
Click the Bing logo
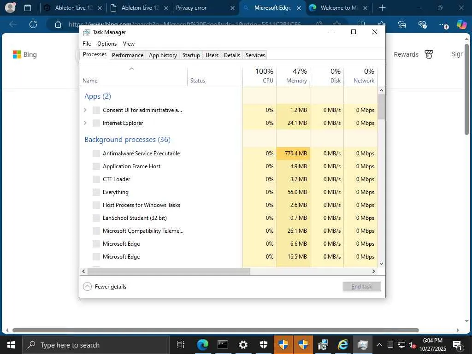pyautogui.click(x=25, y=54)
